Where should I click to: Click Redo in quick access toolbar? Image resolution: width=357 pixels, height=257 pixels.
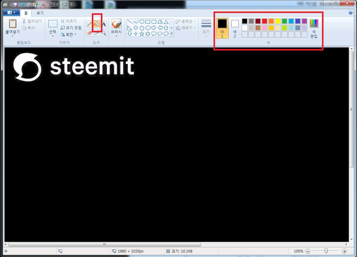(29, 5)
